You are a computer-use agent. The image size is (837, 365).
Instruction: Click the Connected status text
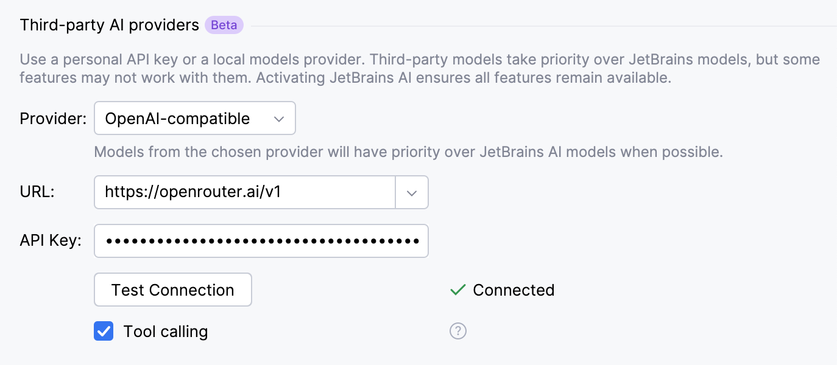point(514,290)
